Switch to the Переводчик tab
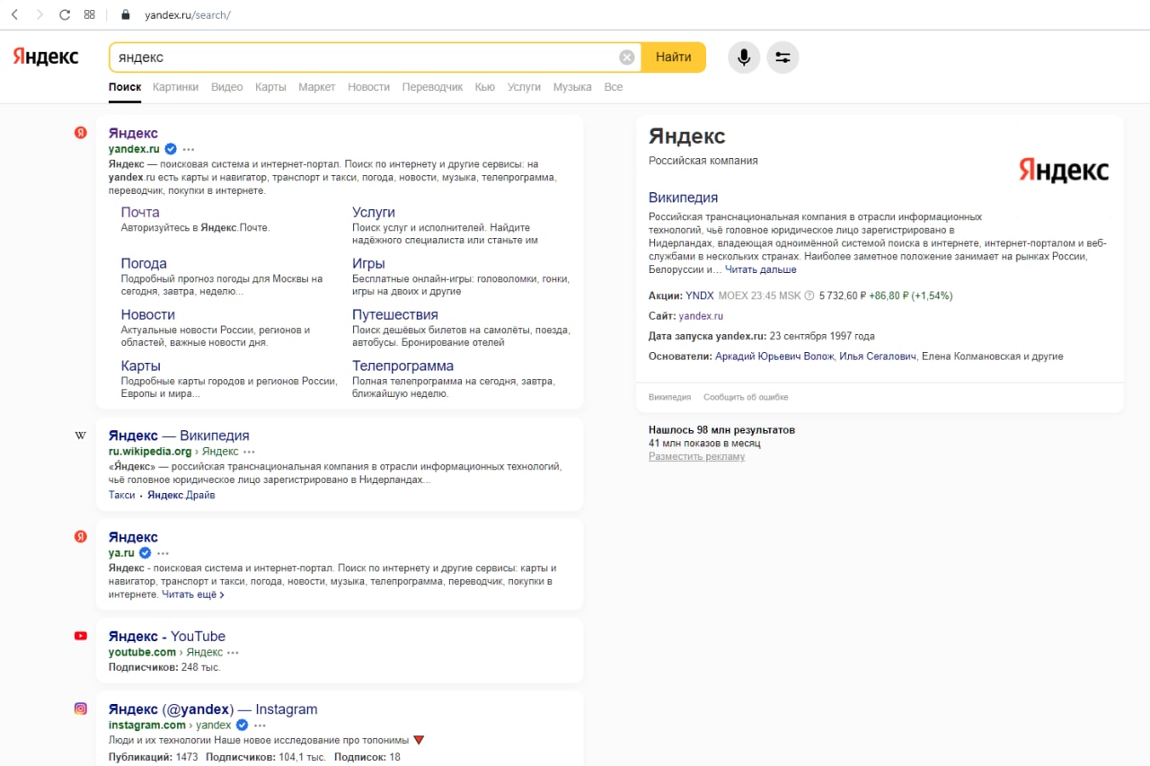Screen dimensions: 1150x766 [432, 87]
